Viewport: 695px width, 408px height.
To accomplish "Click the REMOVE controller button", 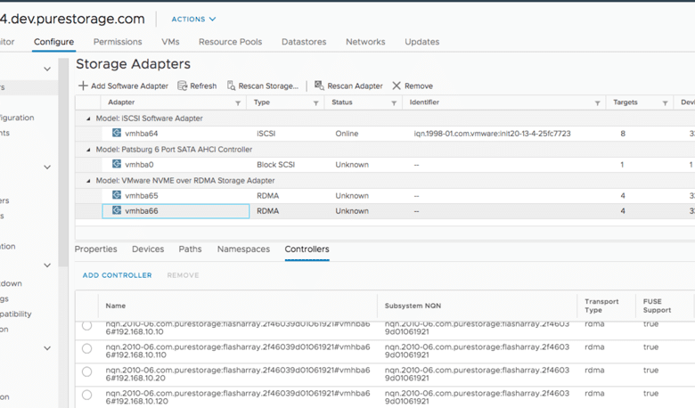I will click(183, 275).
